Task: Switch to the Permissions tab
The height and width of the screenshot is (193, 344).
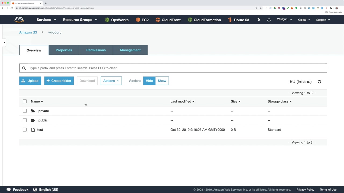Action: [96, 50]
